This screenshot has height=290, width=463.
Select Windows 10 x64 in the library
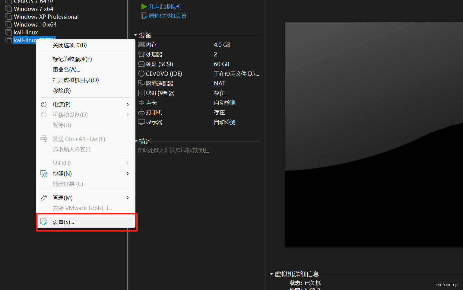pos(35,24)
